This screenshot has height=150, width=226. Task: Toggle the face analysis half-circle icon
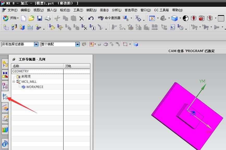[x=185, y=18]
